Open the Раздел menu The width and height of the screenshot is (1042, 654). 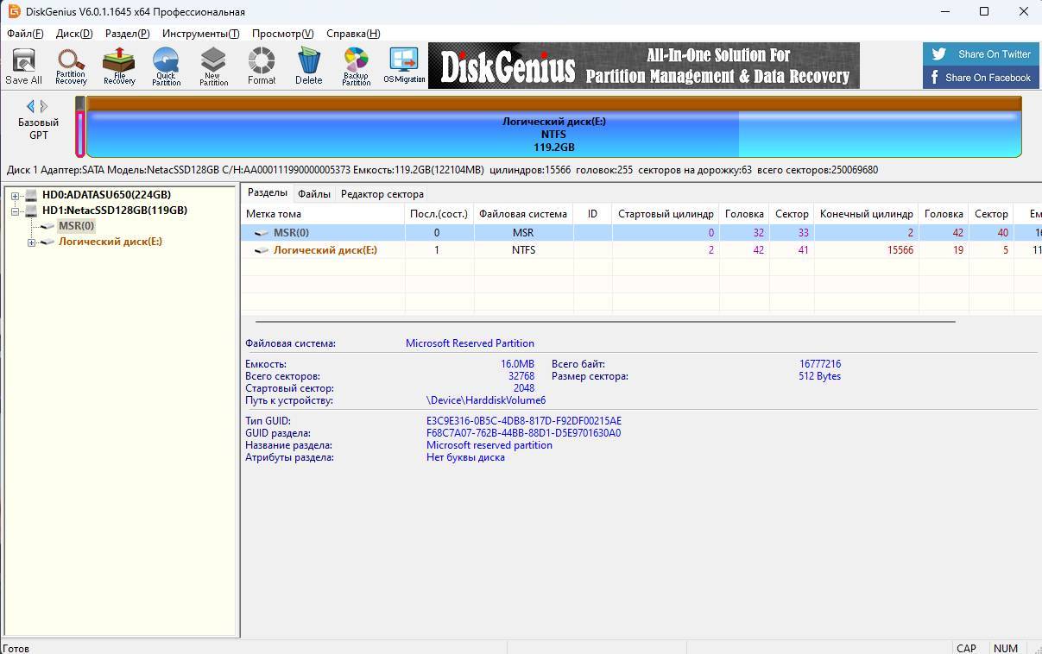tap(127, 34)
